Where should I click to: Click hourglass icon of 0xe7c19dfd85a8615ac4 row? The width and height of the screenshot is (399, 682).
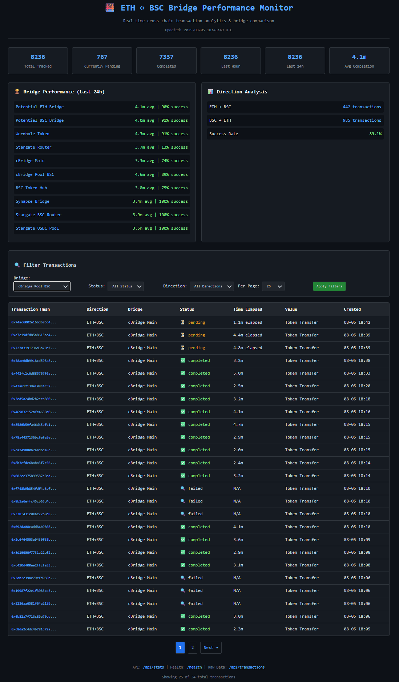pos(183,335)
